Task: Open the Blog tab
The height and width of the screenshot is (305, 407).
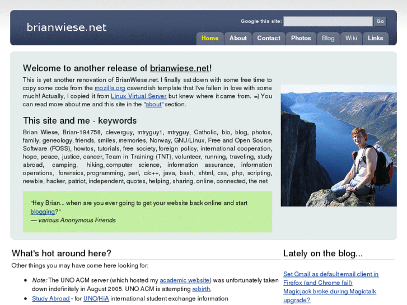Action: [x=328, y=38]
